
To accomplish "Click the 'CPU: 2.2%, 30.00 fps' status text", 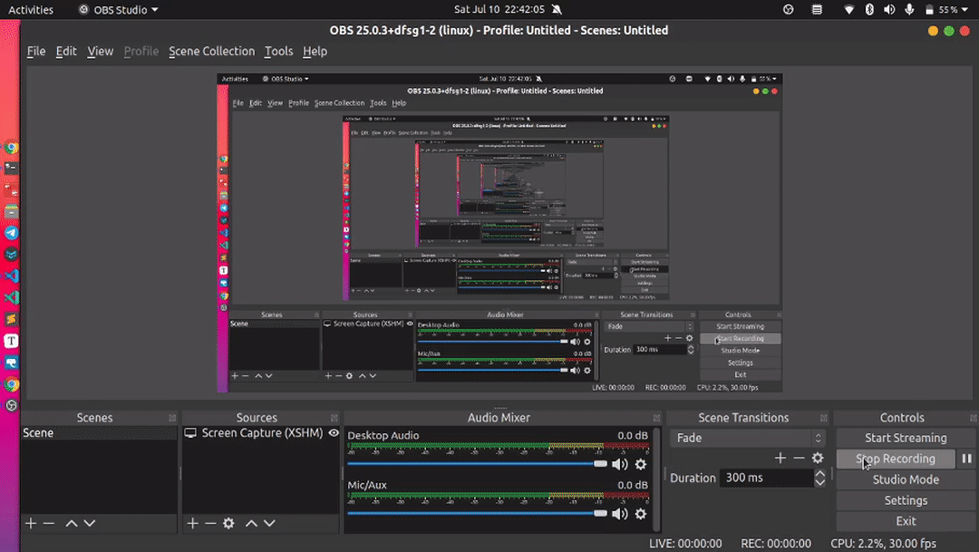I will [x=884, y=544].
